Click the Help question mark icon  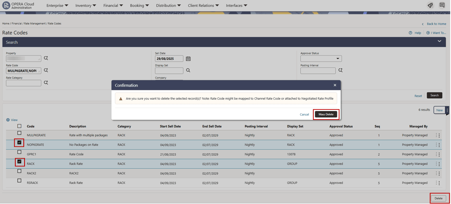[410, 33]
